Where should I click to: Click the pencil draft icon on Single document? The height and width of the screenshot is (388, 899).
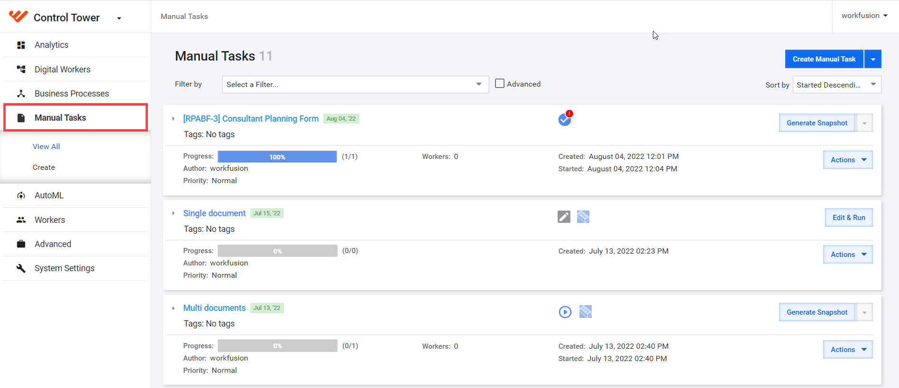pos(564,217)
